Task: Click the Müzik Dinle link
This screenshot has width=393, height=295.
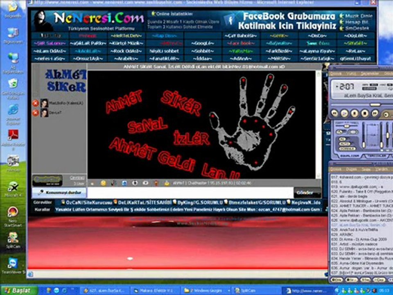Action: 359,16
